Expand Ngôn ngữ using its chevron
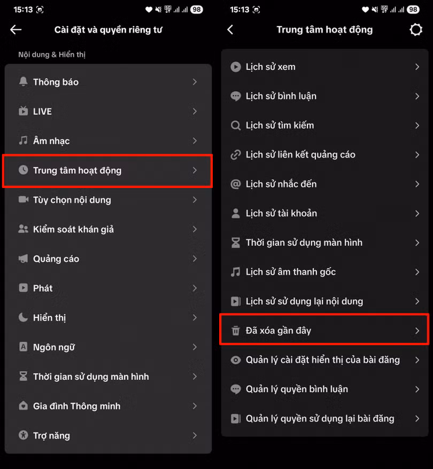The width and height of the screenshot is (433, 469). (x=195, y=347)
